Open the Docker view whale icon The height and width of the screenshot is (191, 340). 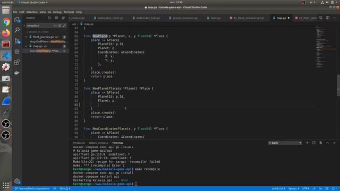[17, 73]
